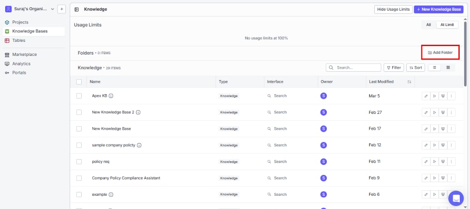The width and height of the screenshot is (470, 209).
Task: Click the pencil icon for policy req
Action: 426,162
